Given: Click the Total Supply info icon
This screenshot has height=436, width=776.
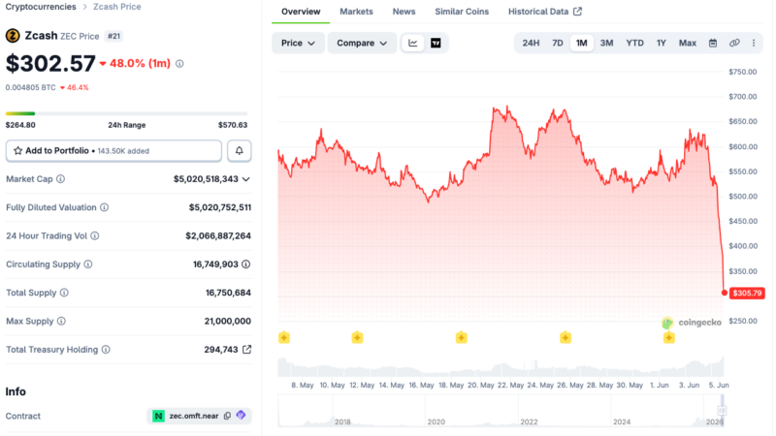Looking at the screenshot, I should (64, 293).
